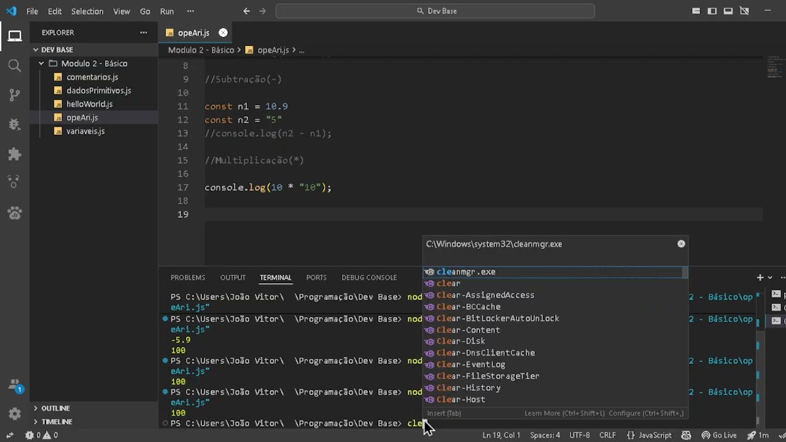Screen dimensions: 786x442
Task: Close the opeAri.js editor tab
Action: (x=223, y=33)
